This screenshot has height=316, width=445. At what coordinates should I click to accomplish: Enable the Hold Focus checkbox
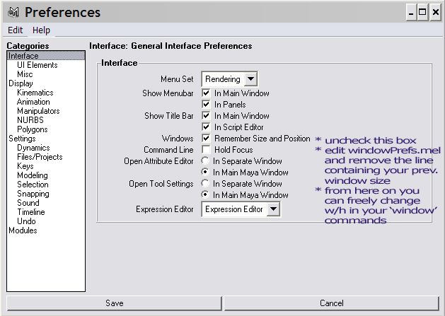point(206,149)
